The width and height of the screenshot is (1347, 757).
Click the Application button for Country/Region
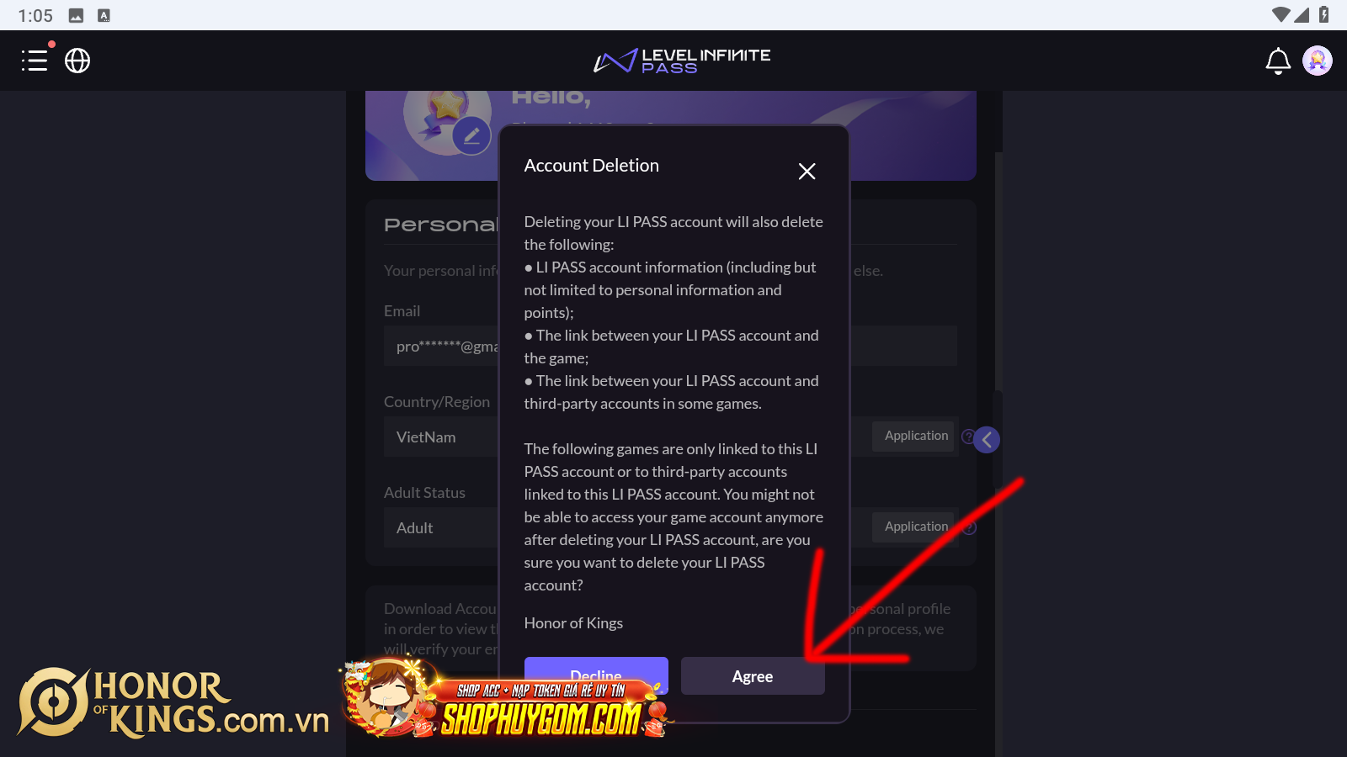(915, 436)
